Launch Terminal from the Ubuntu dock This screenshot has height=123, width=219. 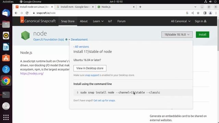click(6, 95)
